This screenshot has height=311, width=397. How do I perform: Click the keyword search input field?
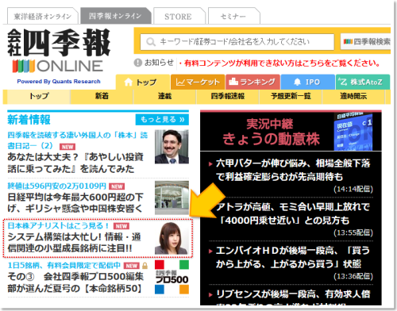(237, 42)
